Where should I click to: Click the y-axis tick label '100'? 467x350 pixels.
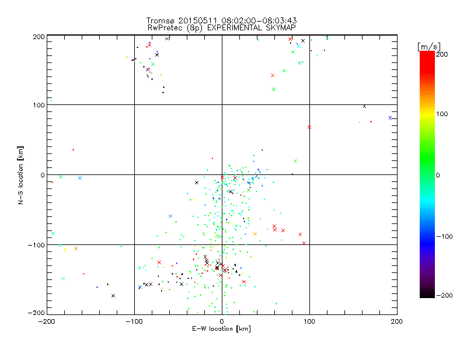pos(39,105)
